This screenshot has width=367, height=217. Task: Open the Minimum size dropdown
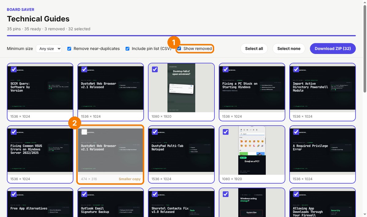pyautogui.click(x=49, y=48)
